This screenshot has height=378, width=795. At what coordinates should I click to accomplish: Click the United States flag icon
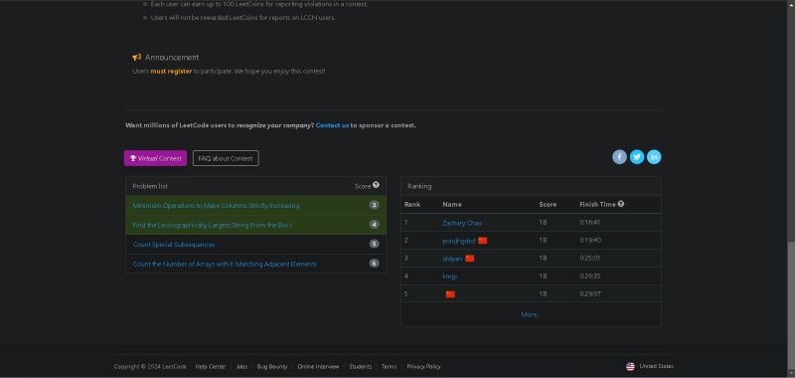coord(630,366)
